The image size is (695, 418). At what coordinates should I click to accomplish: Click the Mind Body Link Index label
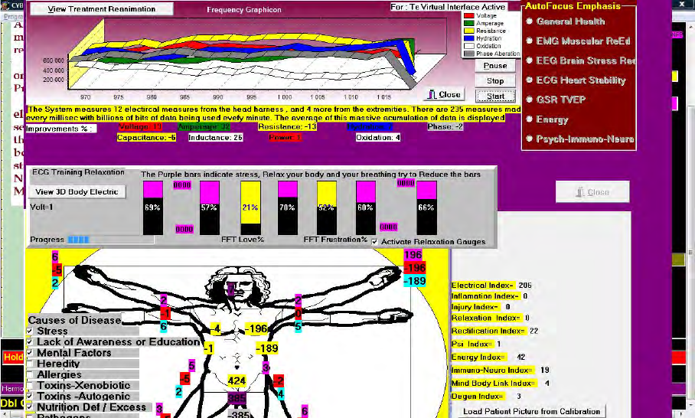click(x=494, y=383)
